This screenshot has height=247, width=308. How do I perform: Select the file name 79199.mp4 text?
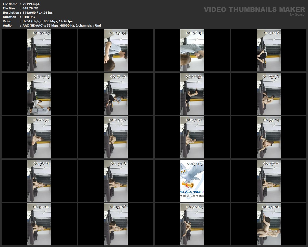point(31,4)
